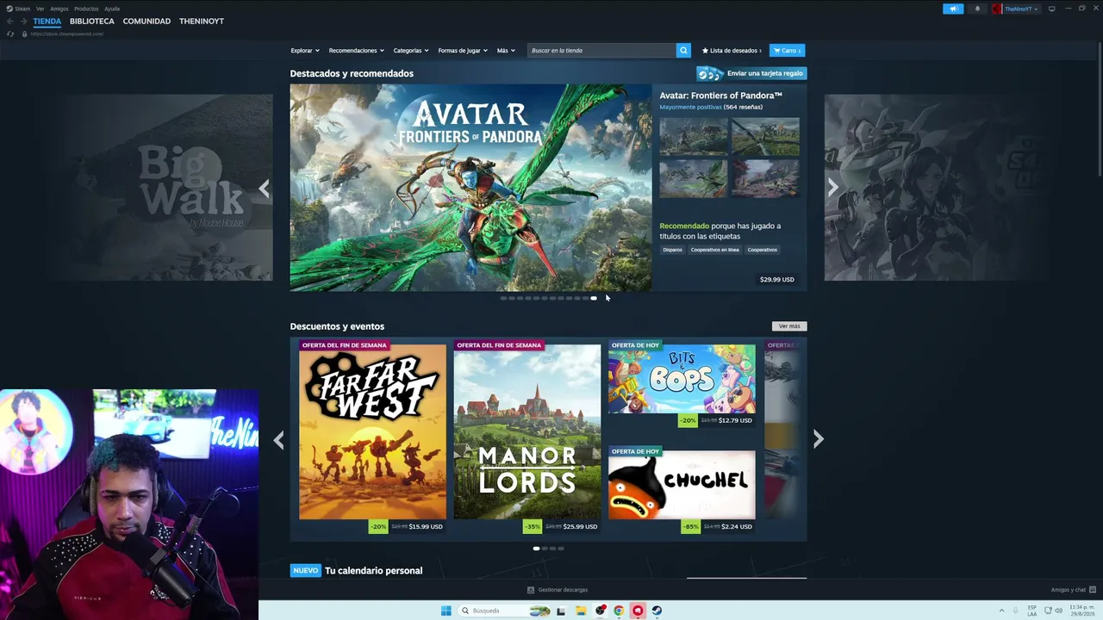
Task: Open the Avatar Frontiers of Pandora banner
Action: point(470,188)
